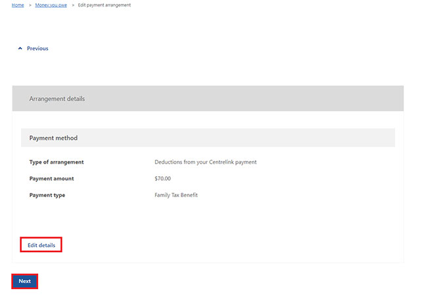The width and height of the screenshot is (427, 295).
Task: Select the Arrangement details heading
Action: [x=57, y=99]
